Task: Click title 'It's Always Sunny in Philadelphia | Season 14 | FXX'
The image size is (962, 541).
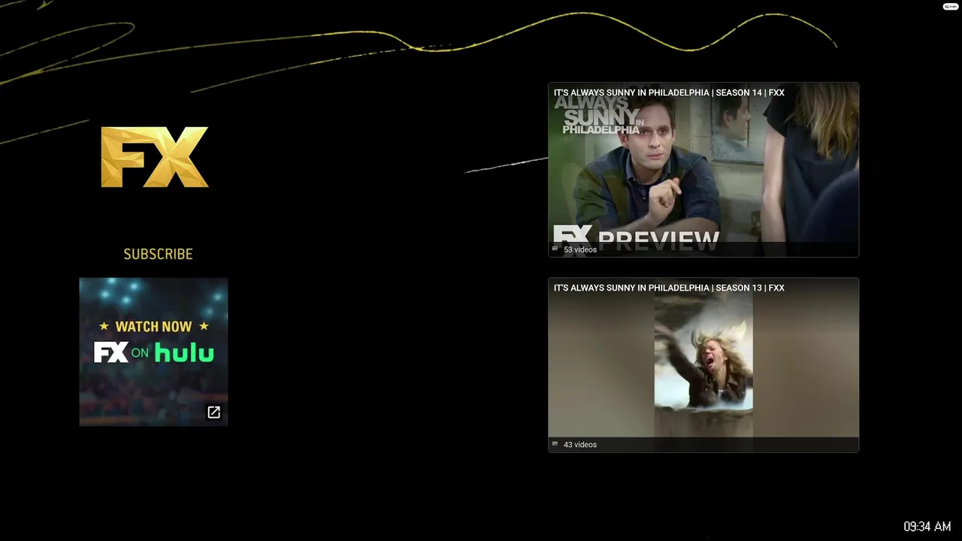Action: coord(669,92)
